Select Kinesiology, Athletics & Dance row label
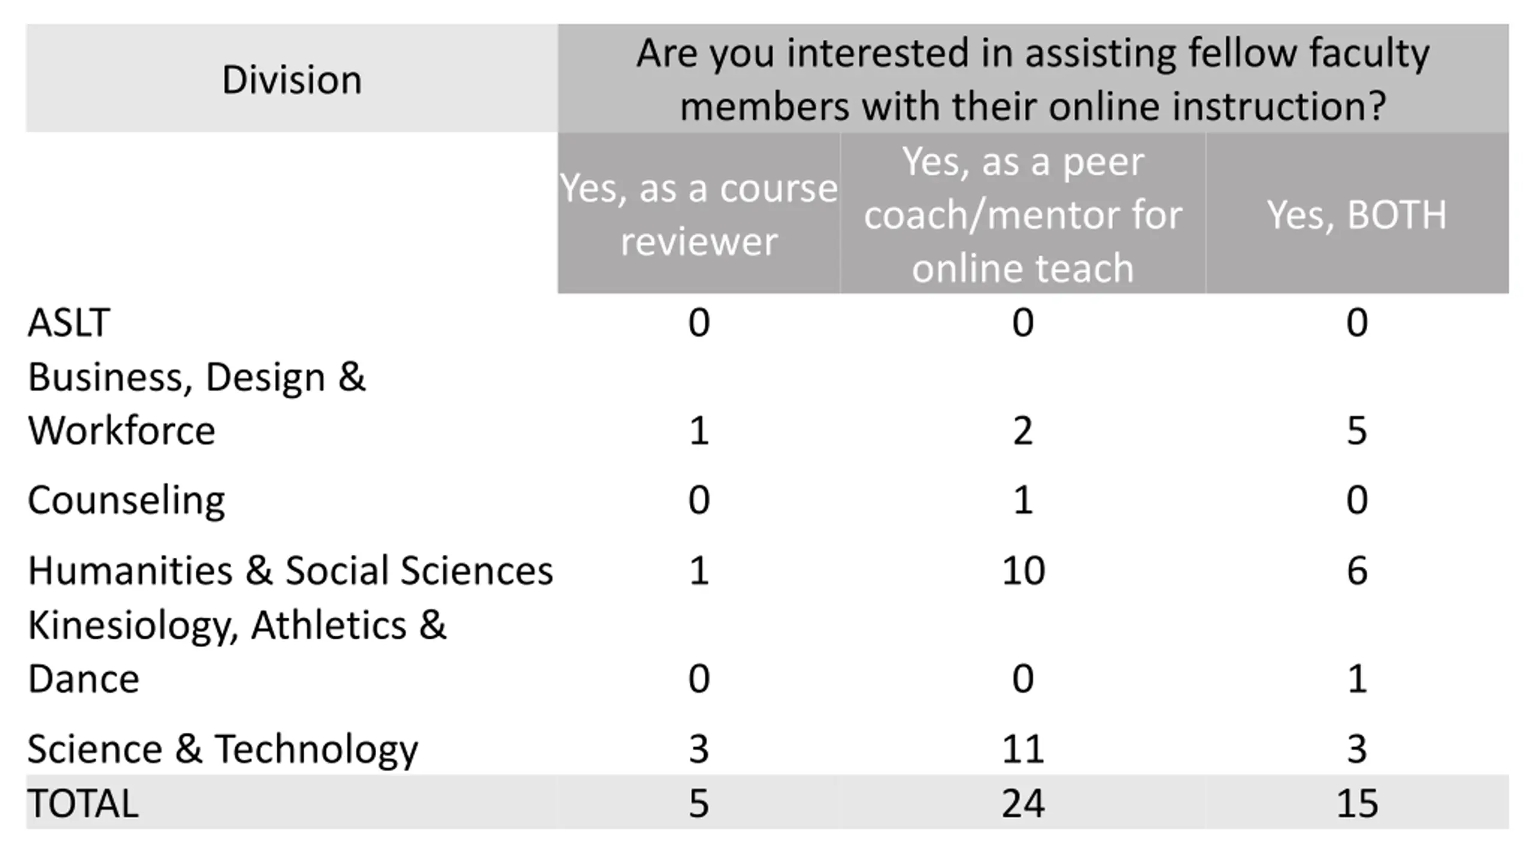 [237, 651]
